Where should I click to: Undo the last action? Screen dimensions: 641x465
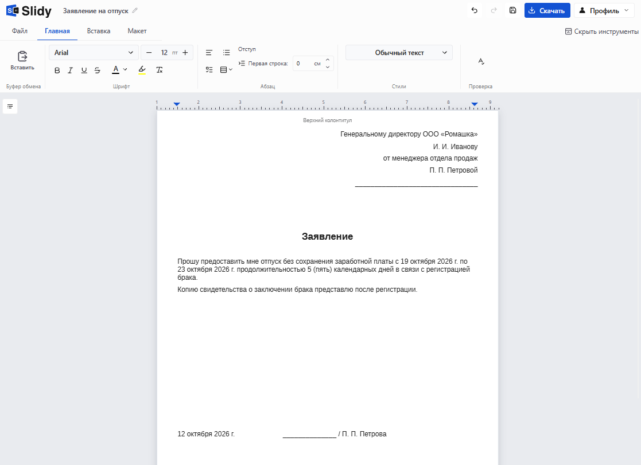coord(474,11)
